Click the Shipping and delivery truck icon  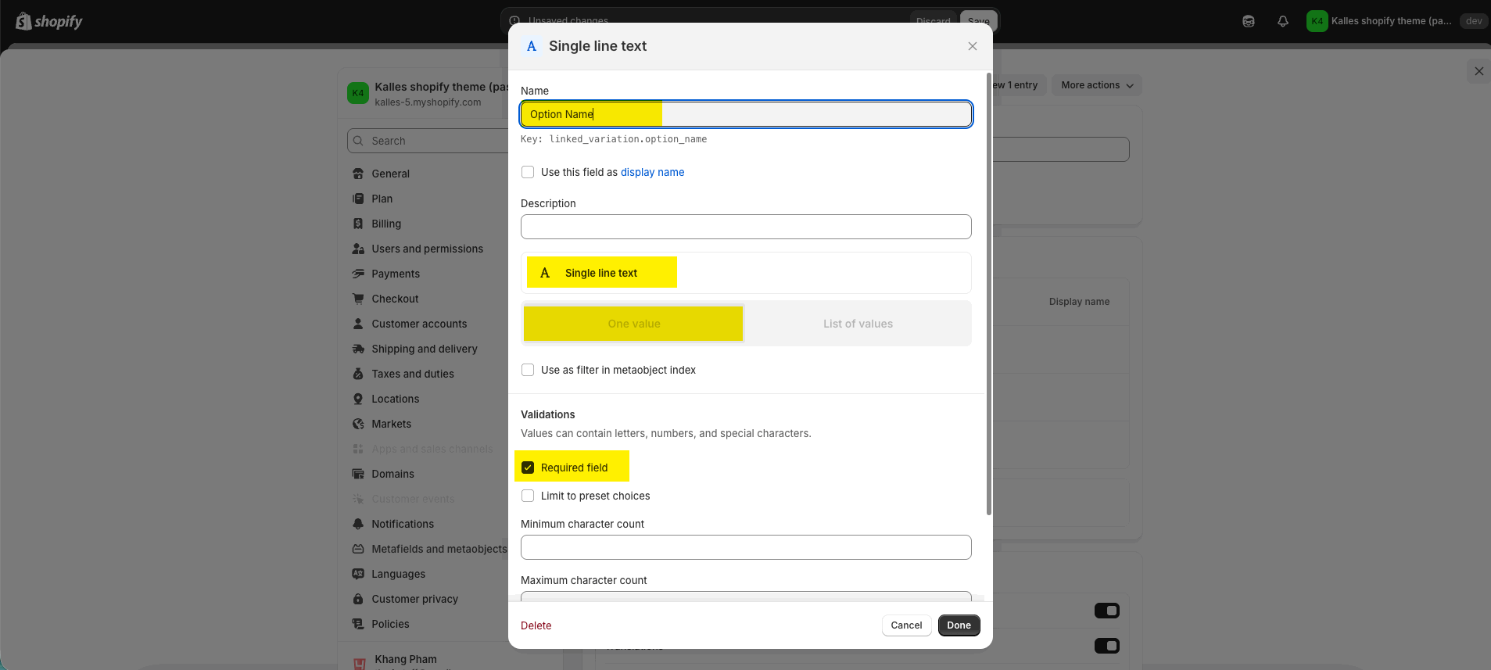tap(358, 349)
